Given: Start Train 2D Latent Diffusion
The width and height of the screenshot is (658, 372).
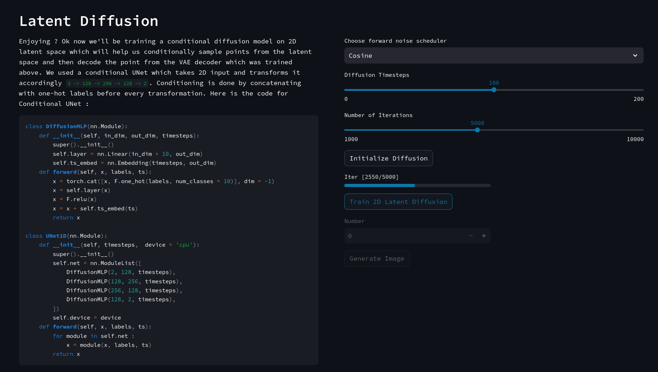Looking at the screenshot, I should click(398, 202).
